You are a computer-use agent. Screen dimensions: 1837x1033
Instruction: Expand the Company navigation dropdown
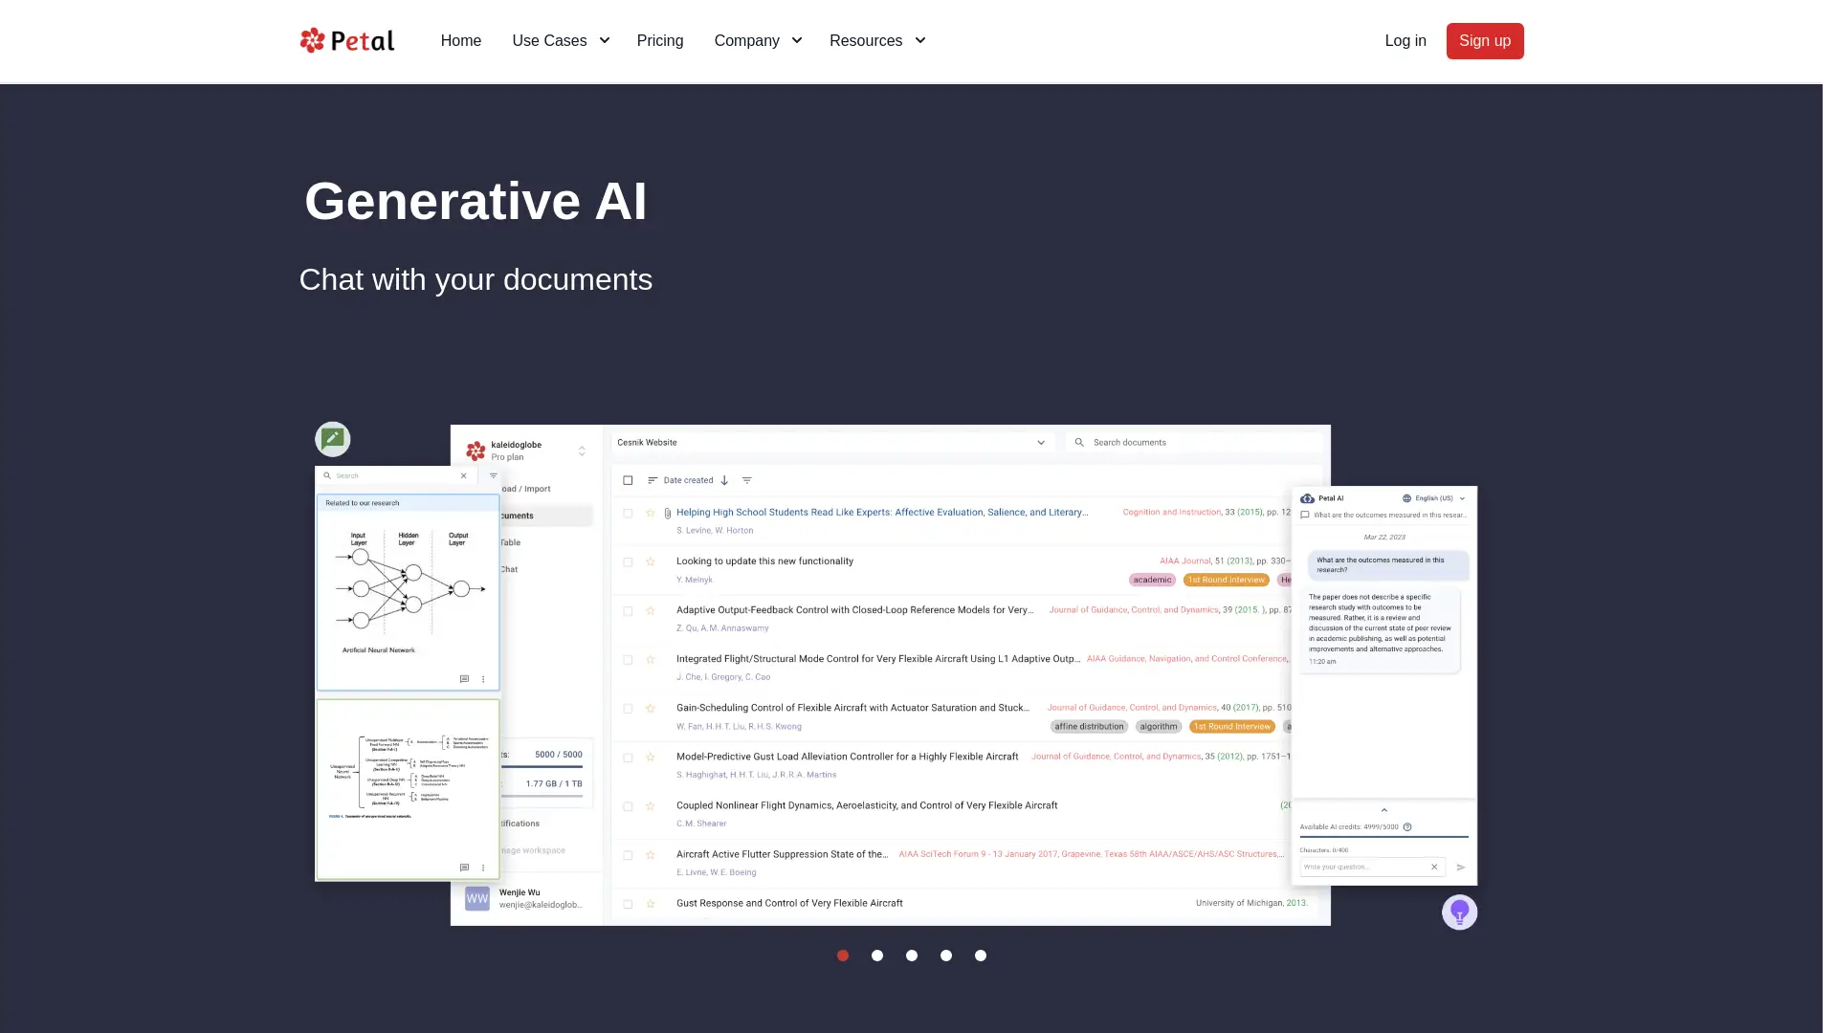tap(757, 40)
